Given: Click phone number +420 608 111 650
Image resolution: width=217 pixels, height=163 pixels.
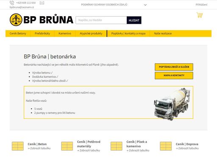Looking at the screenshot, I should [x=26, y=3].
